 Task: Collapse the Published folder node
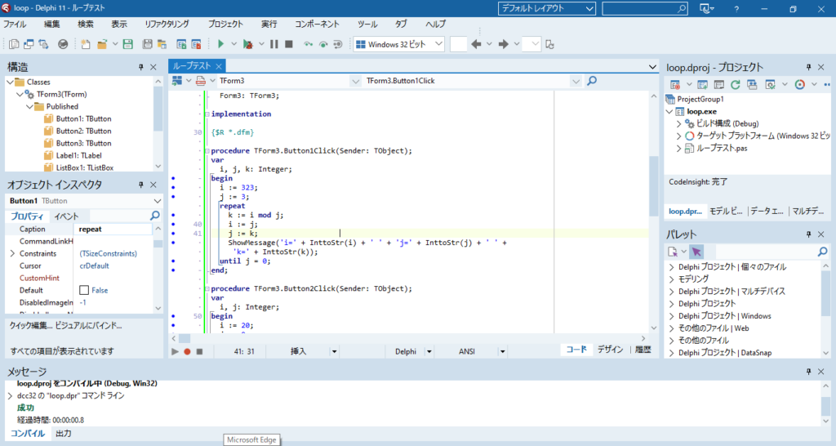[x=30, y=107]
